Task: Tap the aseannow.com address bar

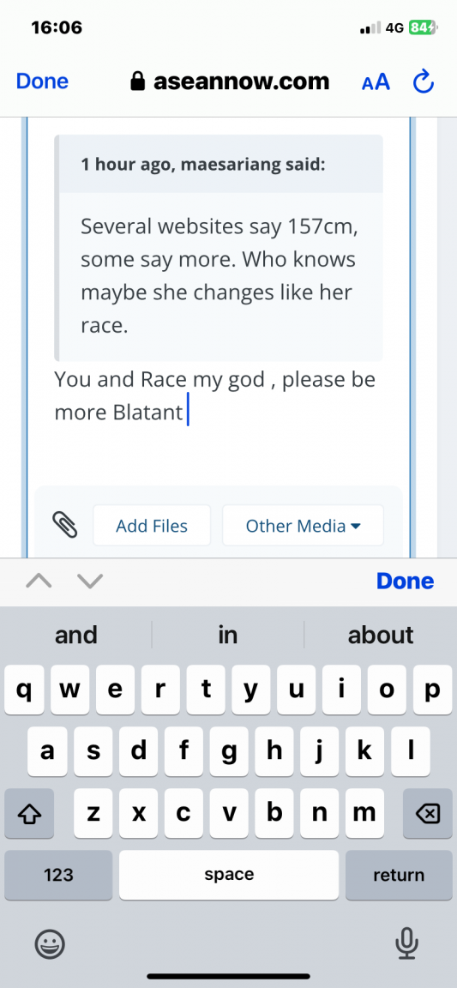Action: pyautogui.click(x=230, y=81)
